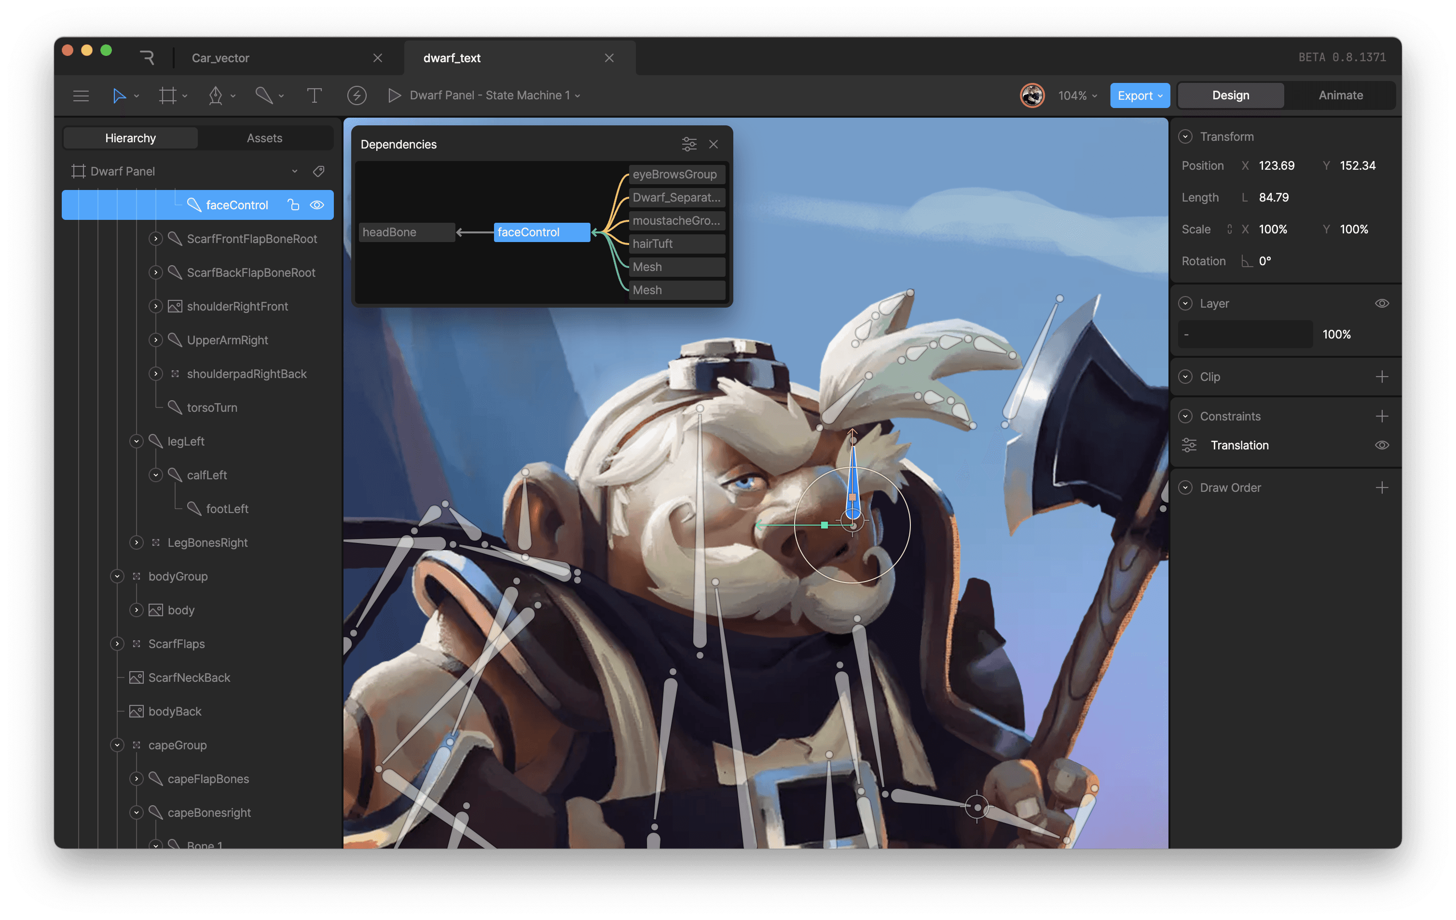Open the hamburger menu icon
Image resolution: width=1456 pixels, height=920 pixels.
pos(81,95)
